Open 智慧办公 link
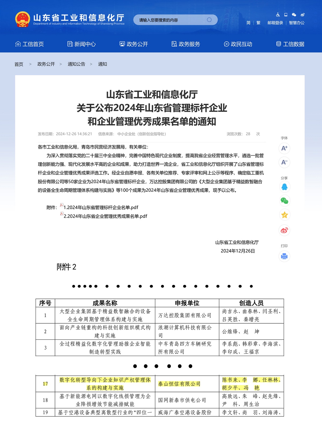This screenshot has width=322, height=422. (x=297, y=23)
